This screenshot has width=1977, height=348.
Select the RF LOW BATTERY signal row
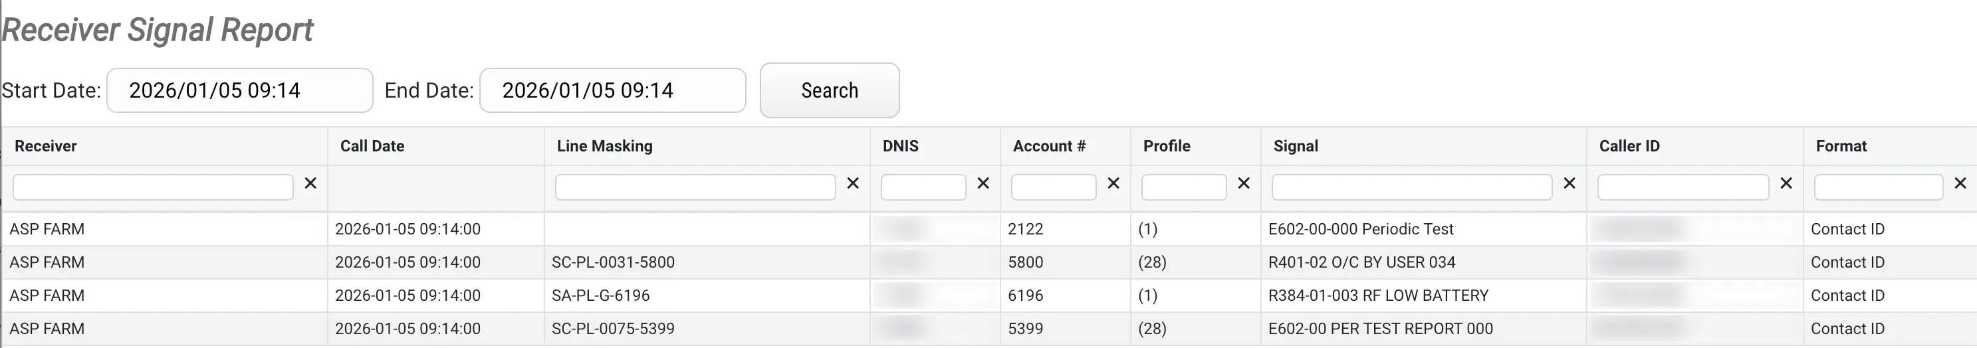[x=1377, y=295]
